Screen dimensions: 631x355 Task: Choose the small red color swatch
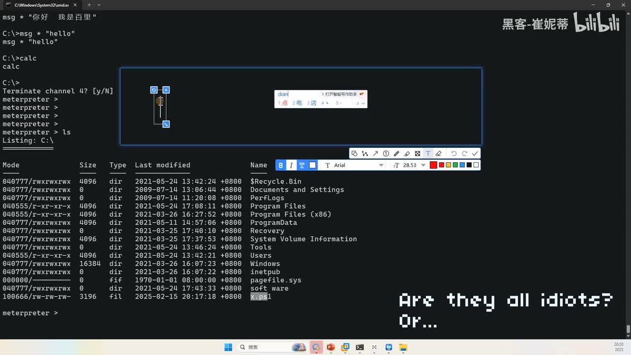click(x=441, y=165)
